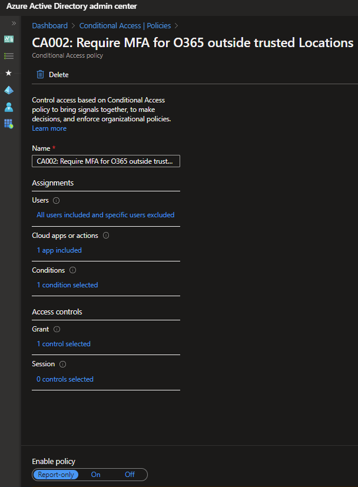Expand the left sidebar navigation chevron
Screen dimensions: 358x487
[14, 23]
